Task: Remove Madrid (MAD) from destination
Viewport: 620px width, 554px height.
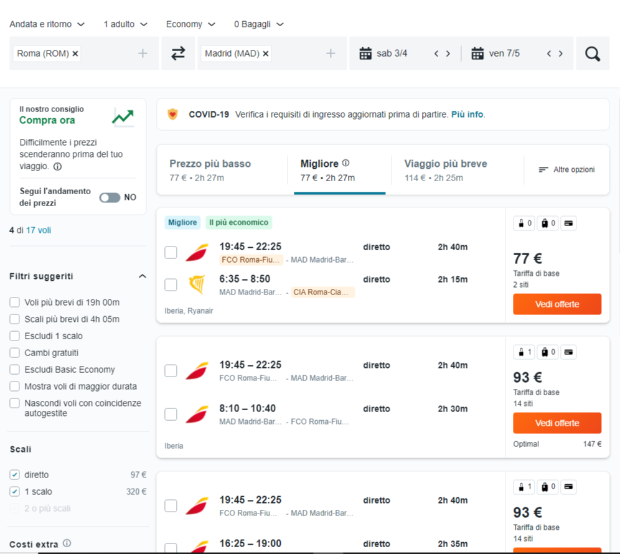Action: coord(266,54)
